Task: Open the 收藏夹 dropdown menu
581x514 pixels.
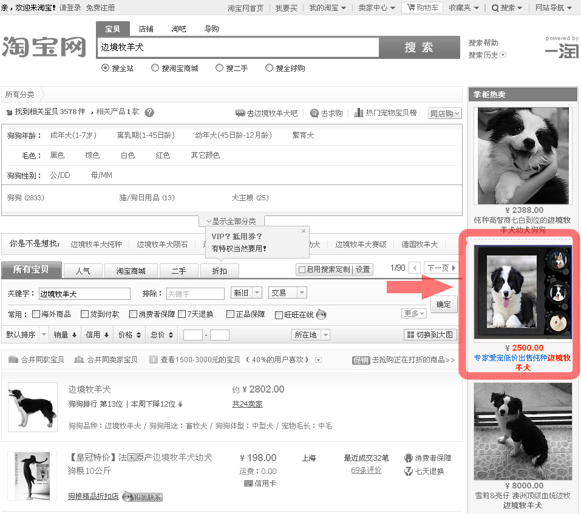Action: [464, 8]
